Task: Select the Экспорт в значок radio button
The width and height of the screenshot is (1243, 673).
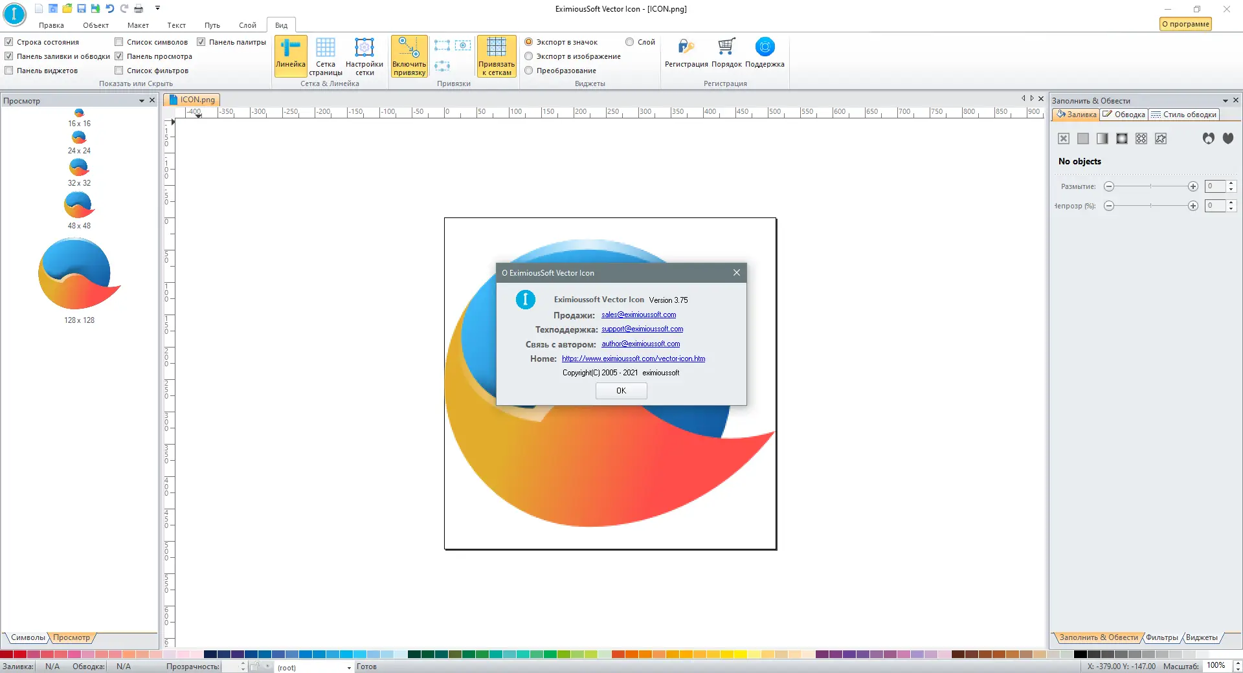Action: 529,42
